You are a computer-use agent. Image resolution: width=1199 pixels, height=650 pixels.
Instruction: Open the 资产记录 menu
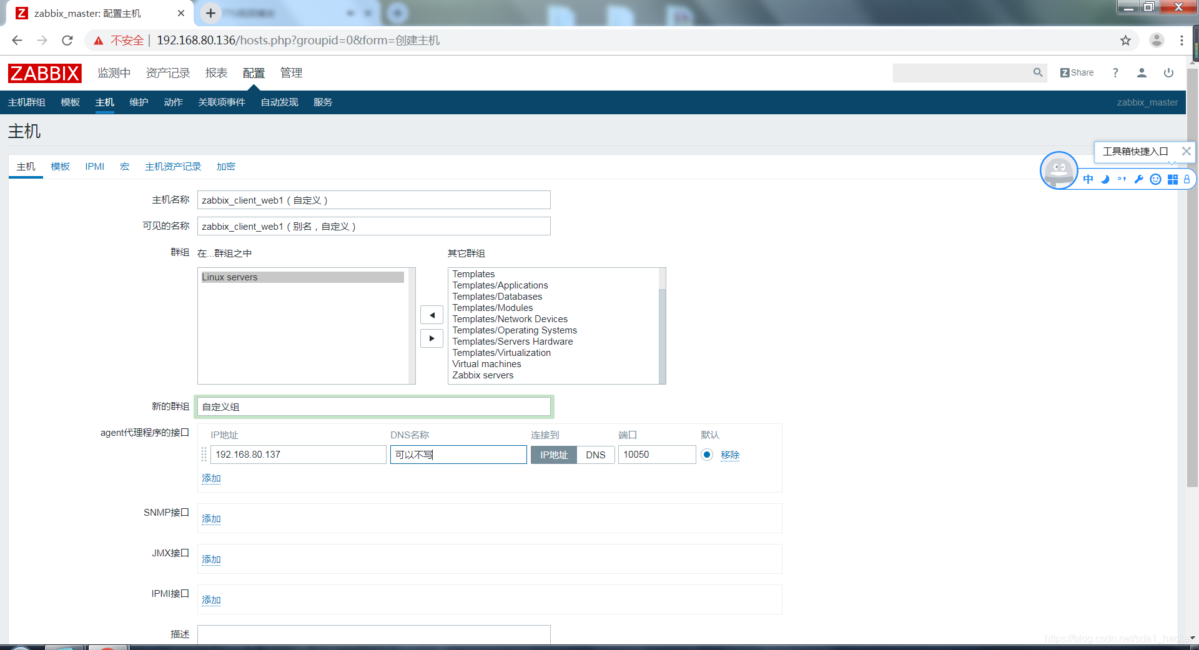click(168, 73)
